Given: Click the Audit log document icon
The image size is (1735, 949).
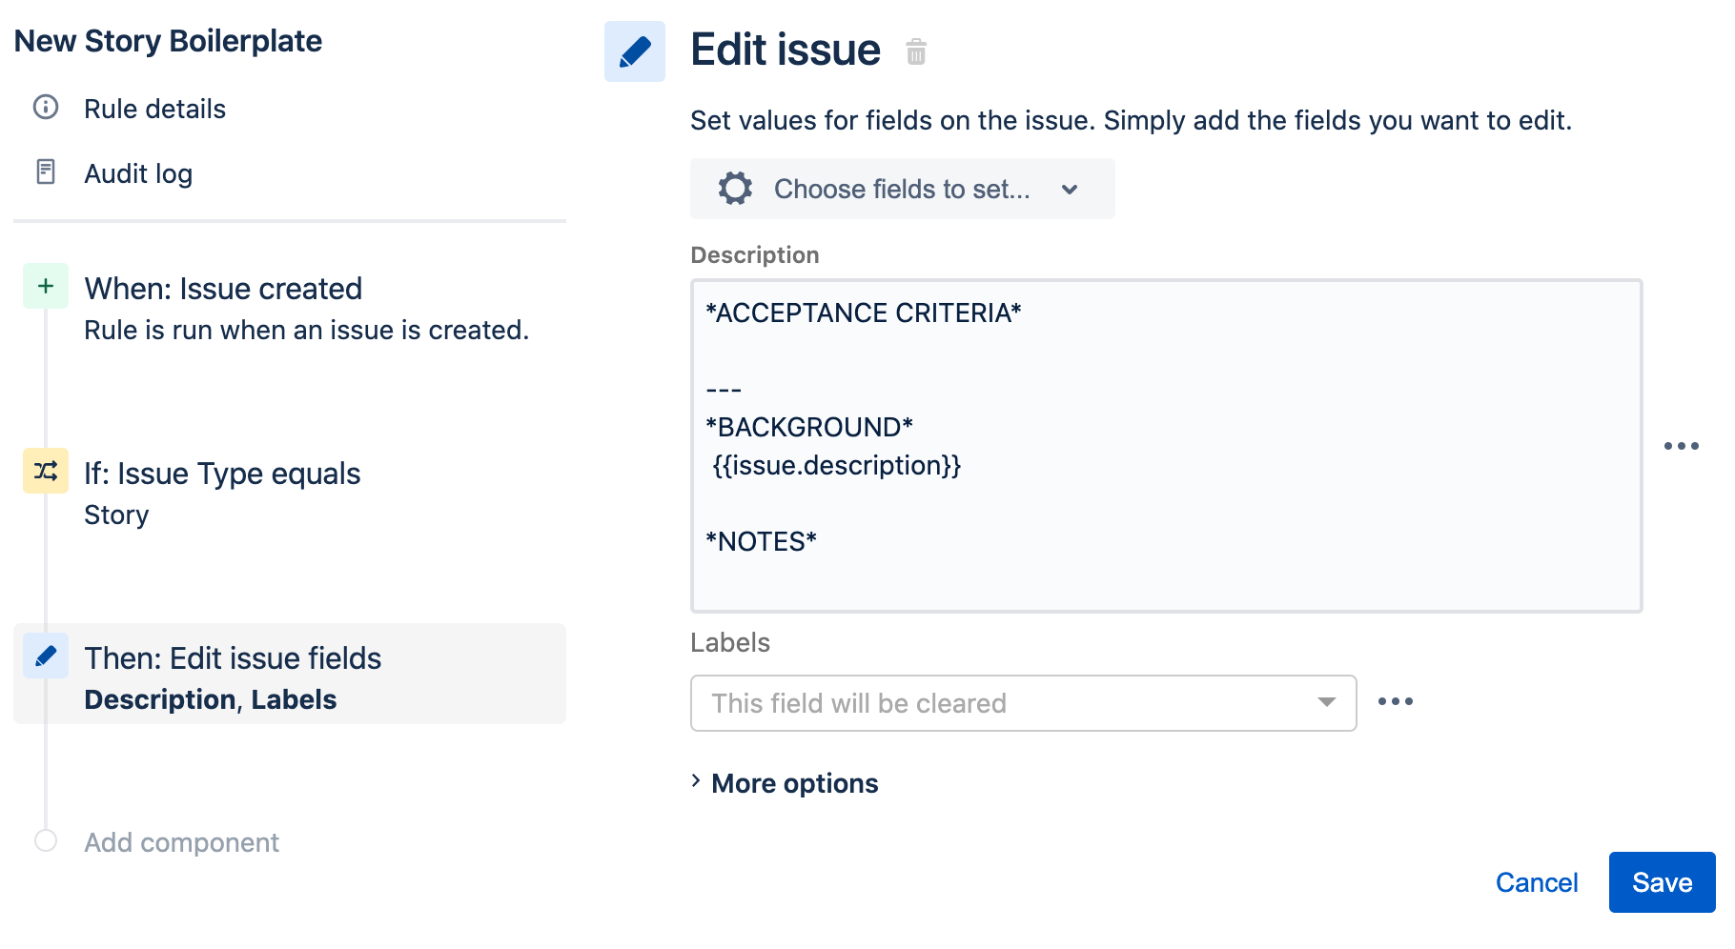Looking at the screenshot, I should tap(46, 172).
